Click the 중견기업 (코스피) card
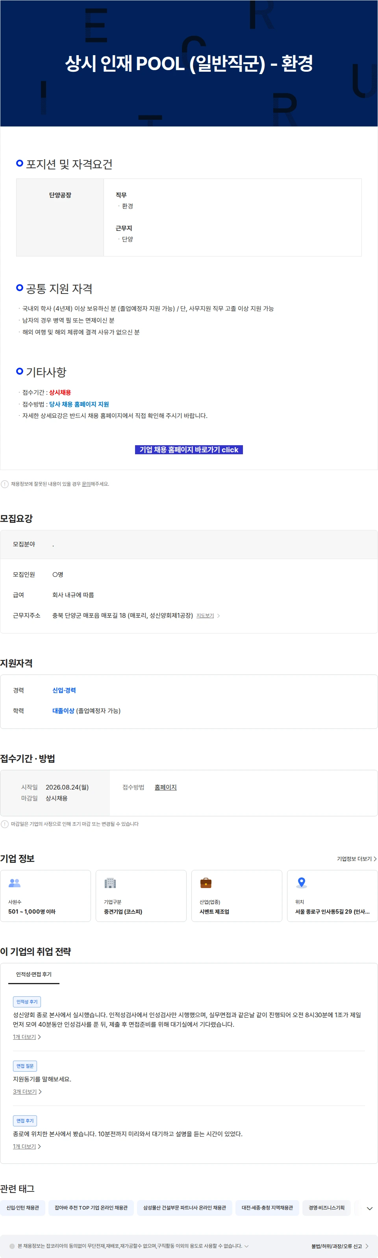Screen dimensions: 378x1258 tap(141, 896)
